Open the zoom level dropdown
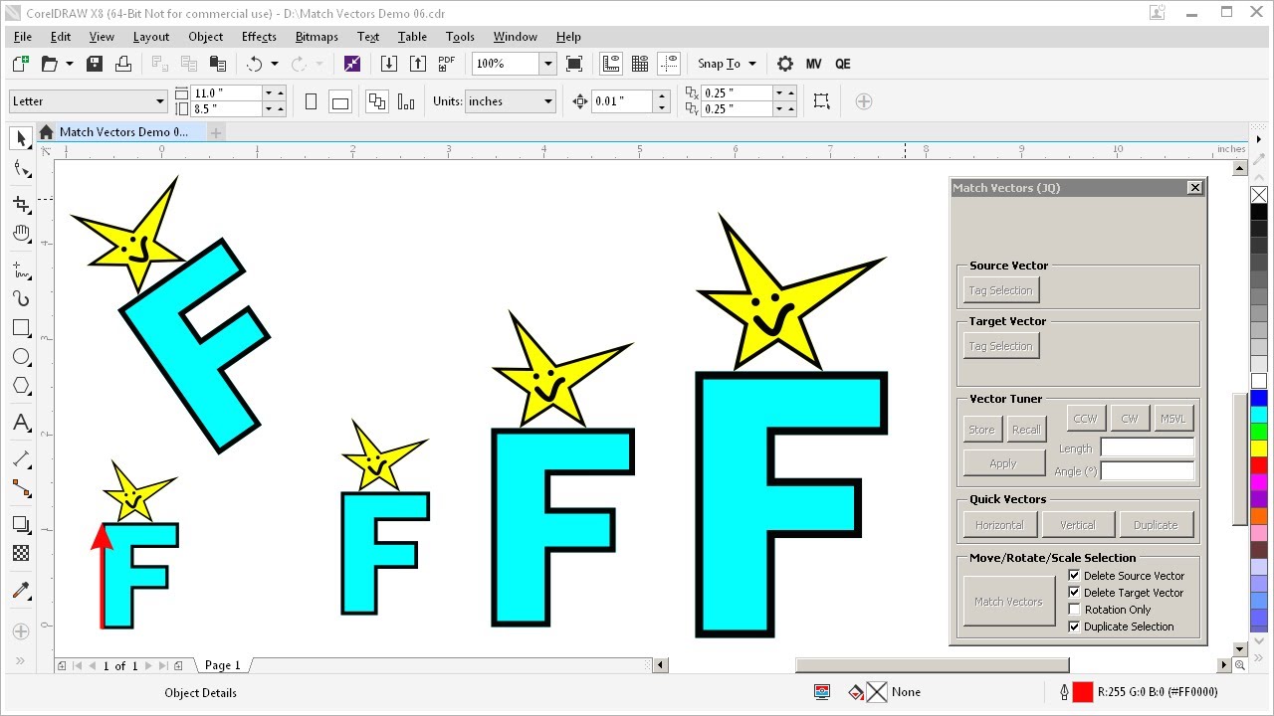This screenshot has height=716, width=1274. coord(547,64)
